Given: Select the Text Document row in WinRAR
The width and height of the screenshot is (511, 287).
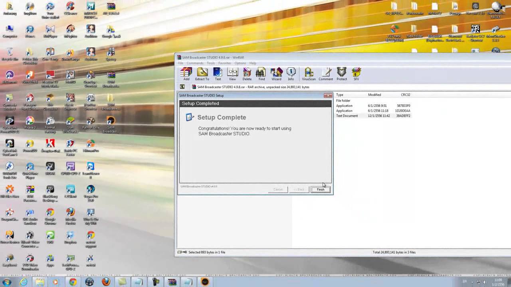Looking at the screenshot, I should pyautogui.click(x=347, y=116).
